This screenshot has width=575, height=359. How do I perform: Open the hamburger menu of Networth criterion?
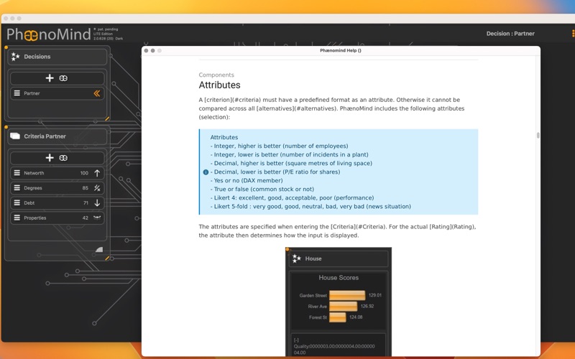[x=17, y=172]
